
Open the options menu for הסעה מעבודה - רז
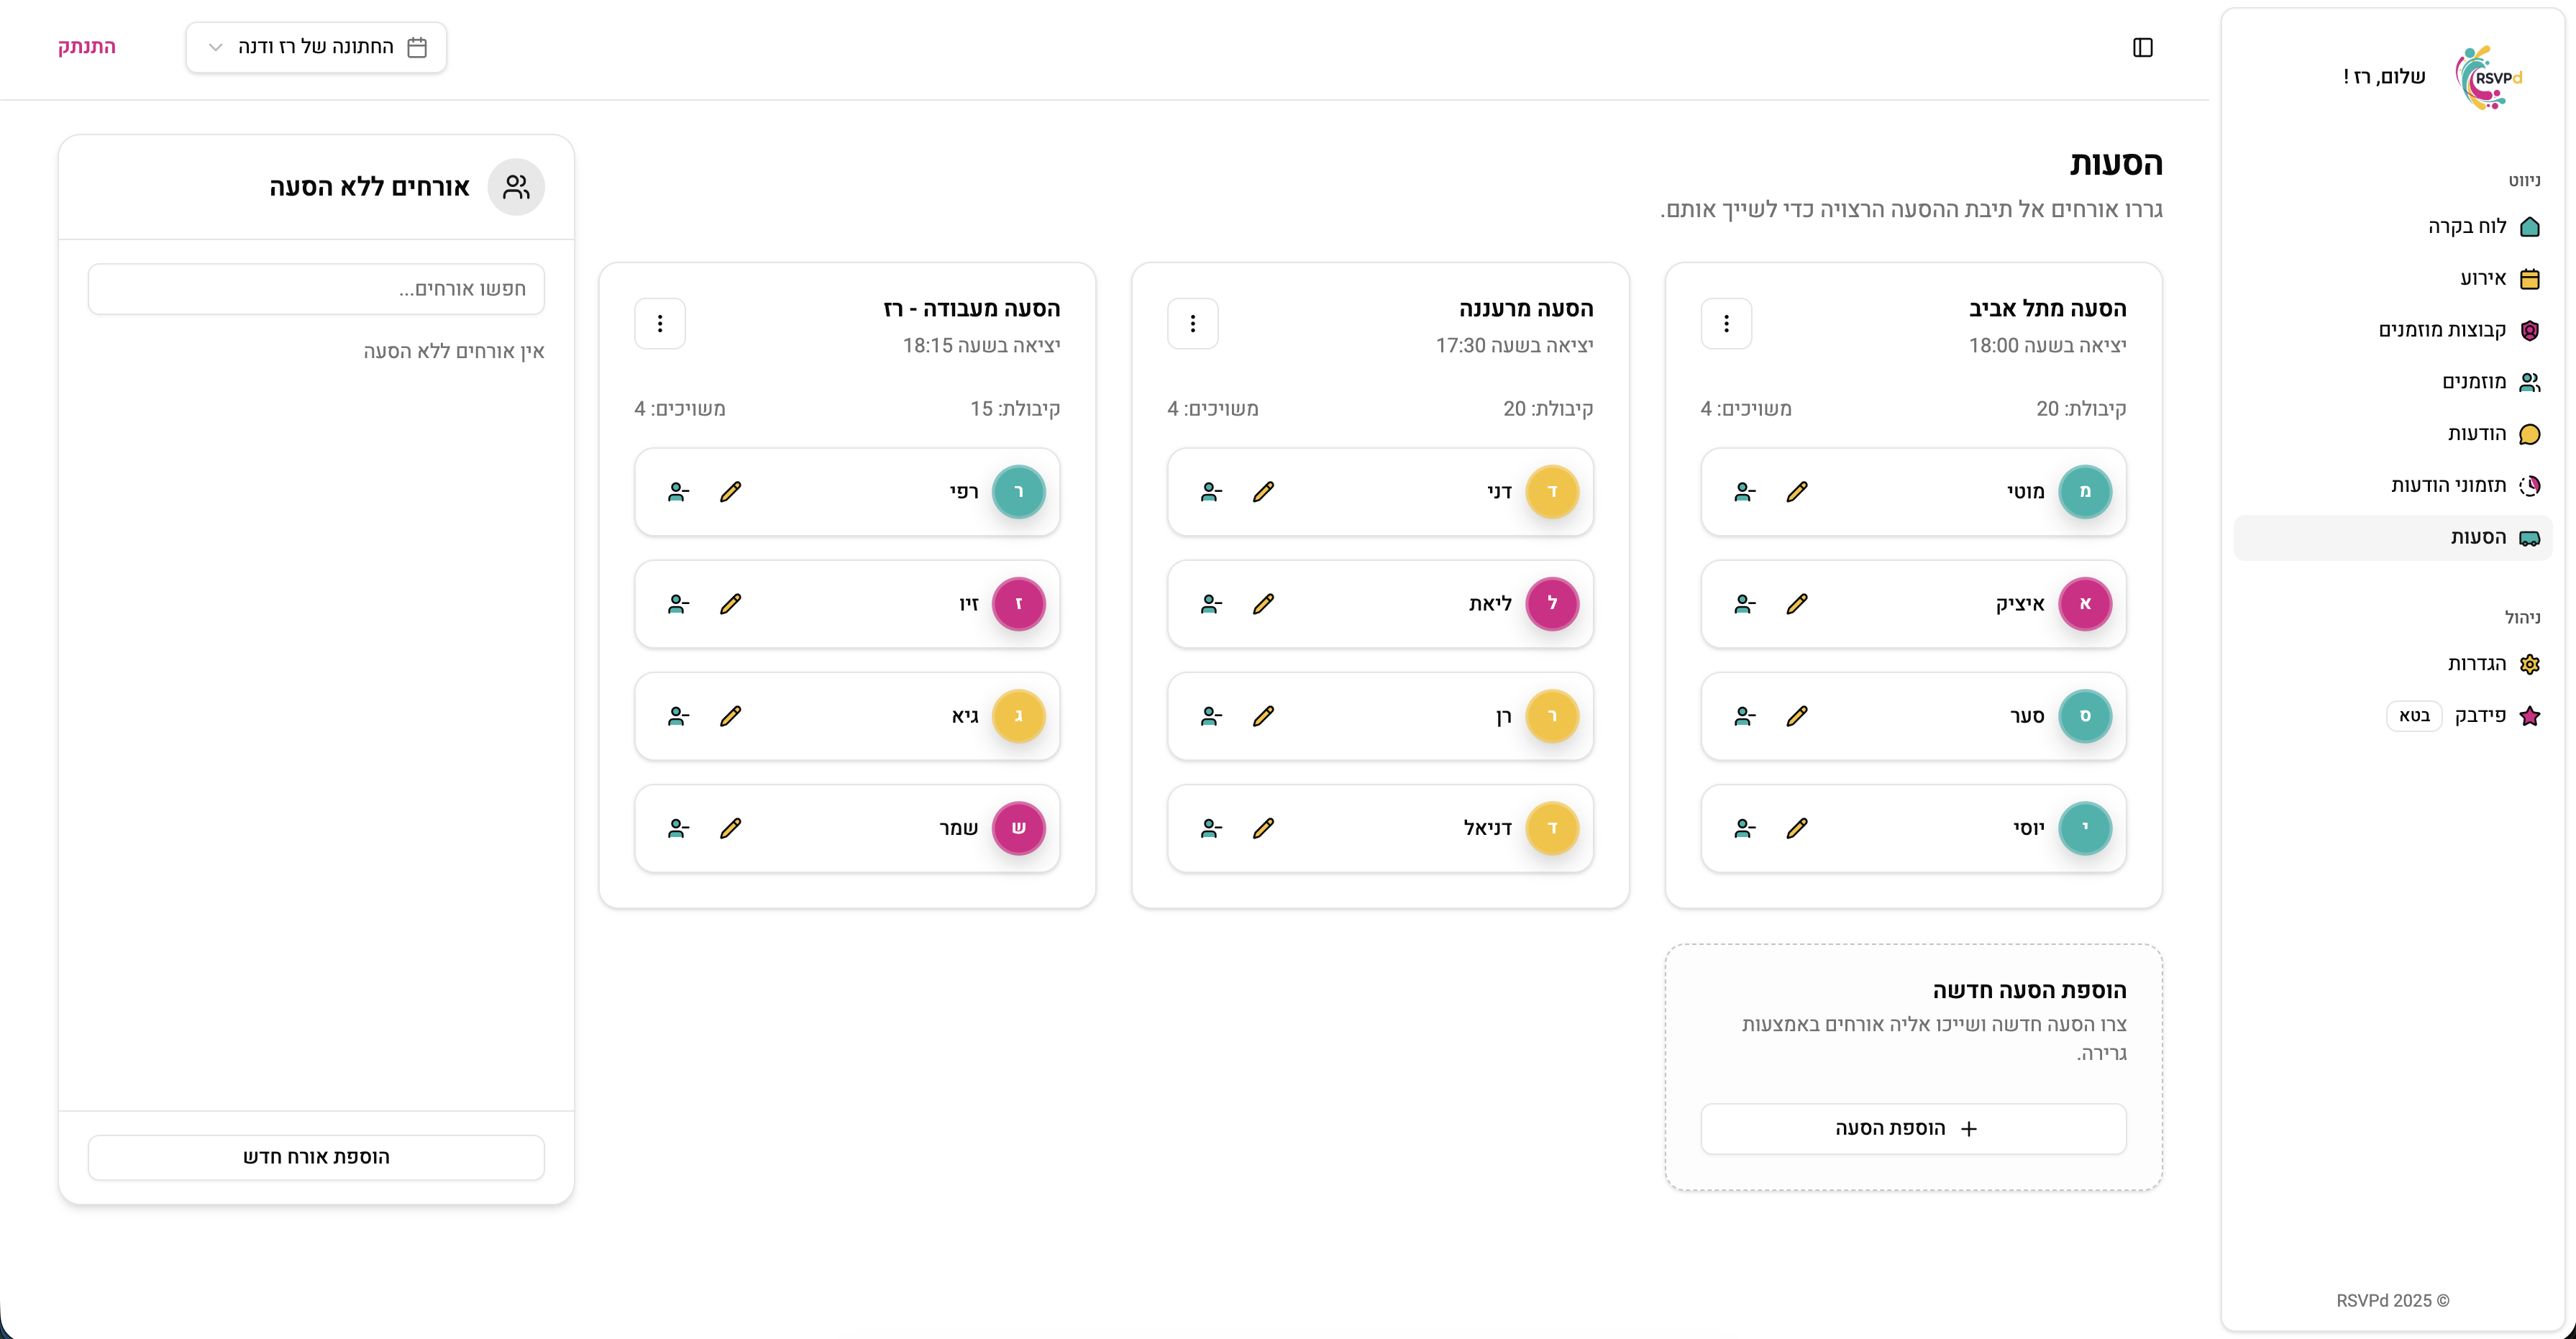tap(660, 324)
